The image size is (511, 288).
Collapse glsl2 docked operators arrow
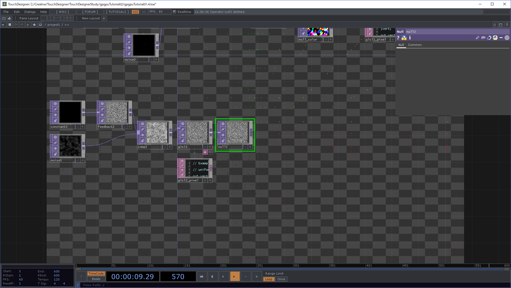pos(205,152)
